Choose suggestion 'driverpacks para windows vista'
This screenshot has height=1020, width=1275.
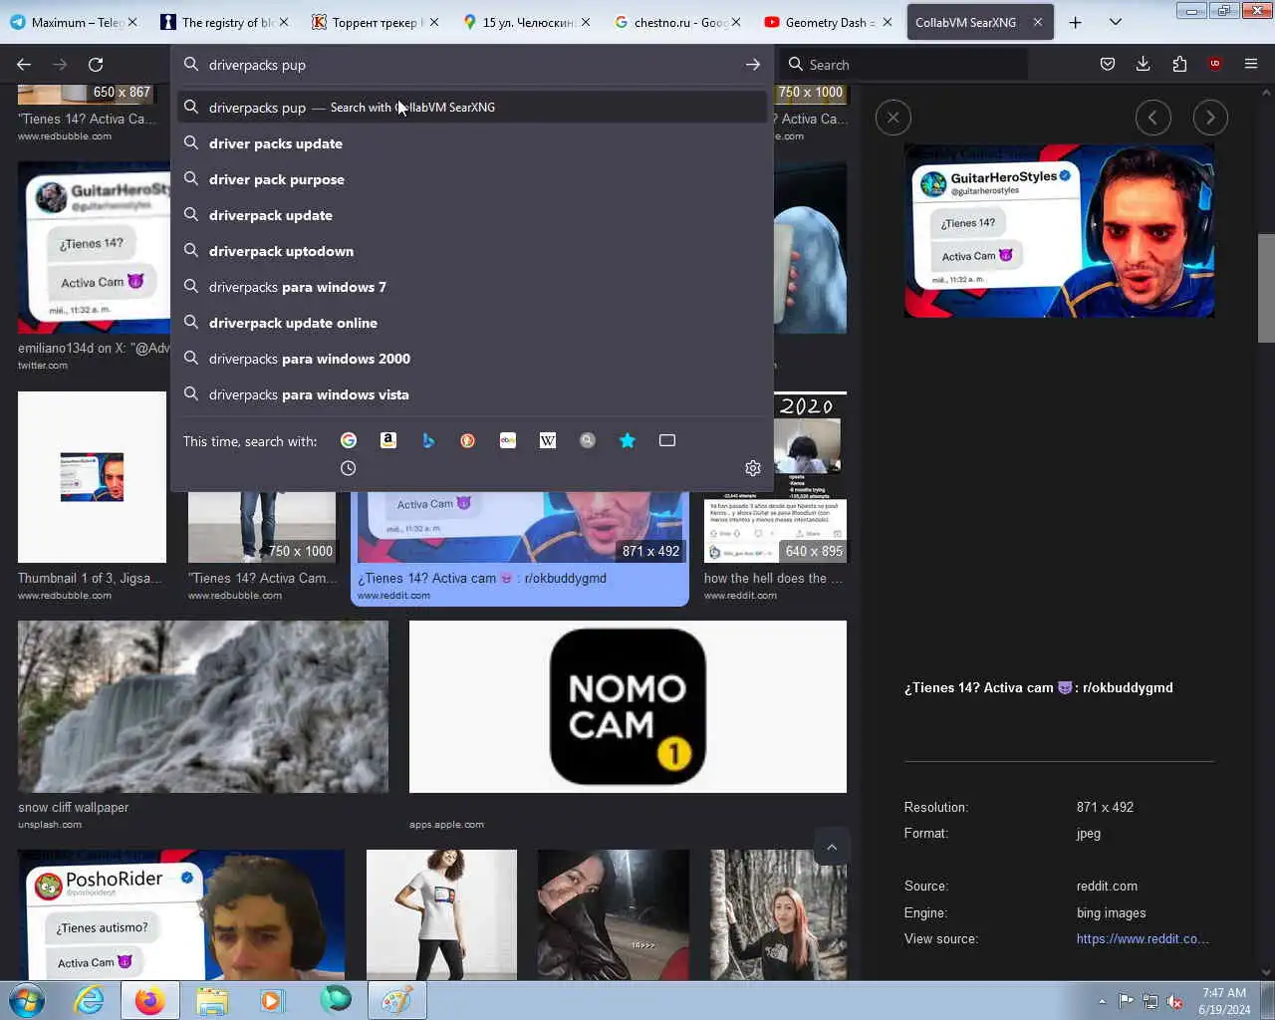(472, 394)
